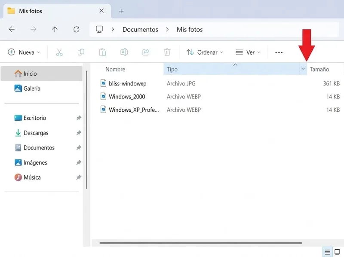This screenshot has width=344, height=257.
Task: Click the Share icon in toolbar
Action: (x=146, y=52)
